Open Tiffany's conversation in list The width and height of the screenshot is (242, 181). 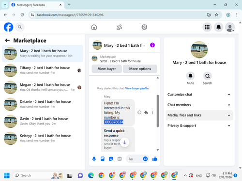[43, 70]
